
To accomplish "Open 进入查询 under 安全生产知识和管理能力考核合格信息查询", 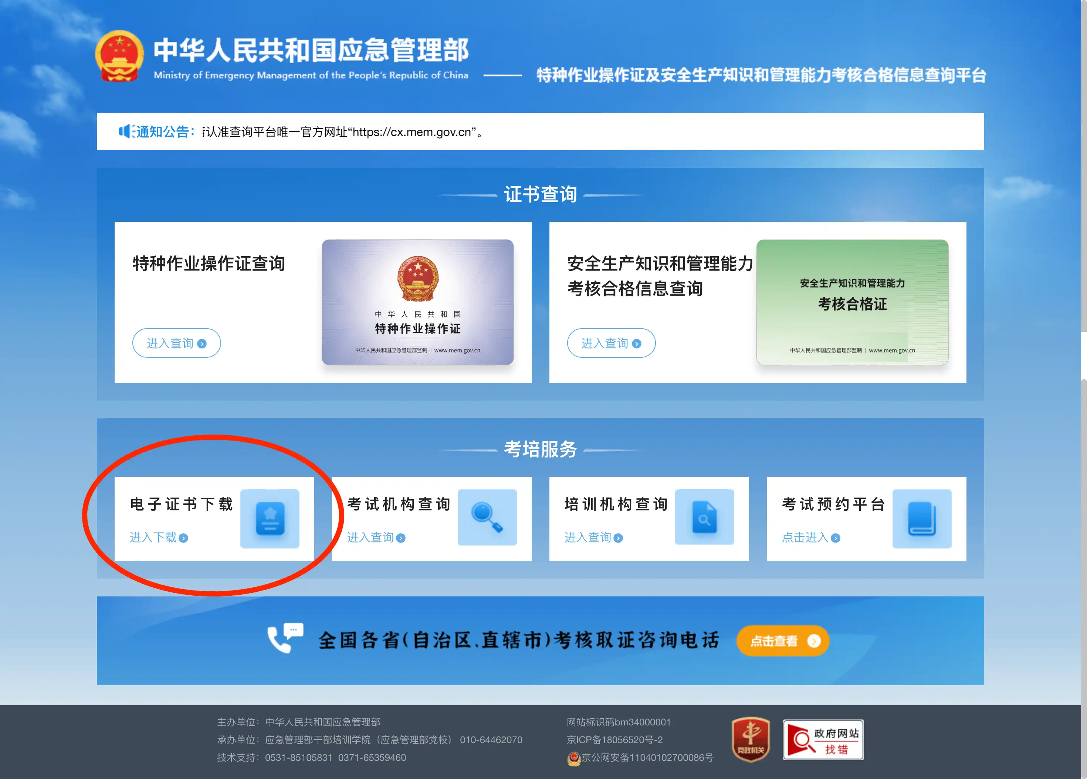I will click(x=611, y=343).
